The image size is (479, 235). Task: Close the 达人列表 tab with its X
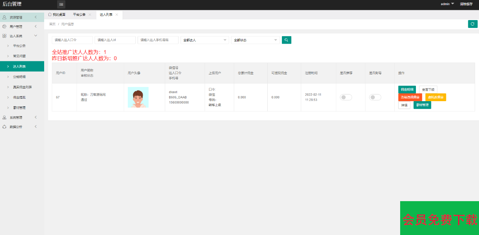coord(117,15)
